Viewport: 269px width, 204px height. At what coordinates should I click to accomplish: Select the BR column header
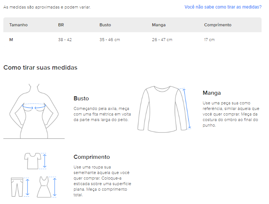point(61,25)
